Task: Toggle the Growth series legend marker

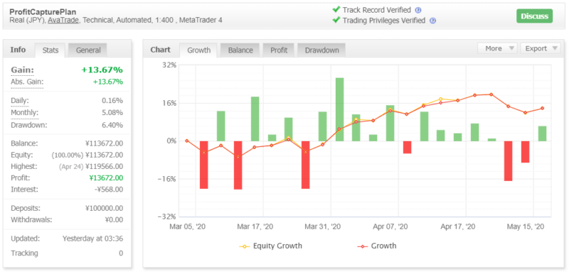Action: point(363,246)
